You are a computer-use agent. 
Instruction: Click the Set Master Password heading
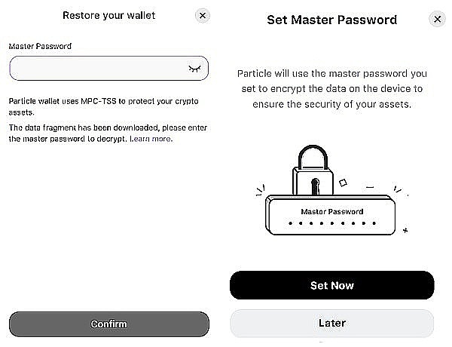click(331, 20)
